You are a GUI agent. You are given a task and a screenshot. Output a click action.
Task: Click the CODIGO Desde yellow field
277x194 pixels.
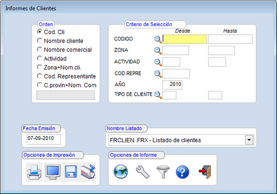(184, 39)
